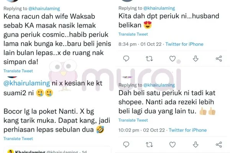Translate the 'Kita dah dpt periuk' tweet
230x153 pixels.
[x=133, y=34]
